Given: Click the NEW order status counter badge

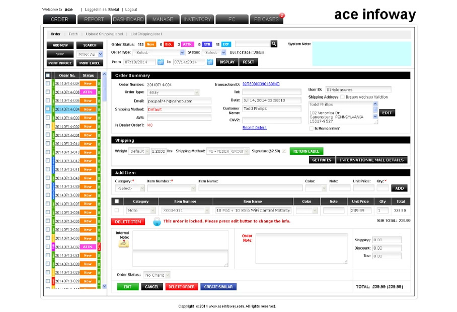Looking at the screenshot, I should point(150,45).
